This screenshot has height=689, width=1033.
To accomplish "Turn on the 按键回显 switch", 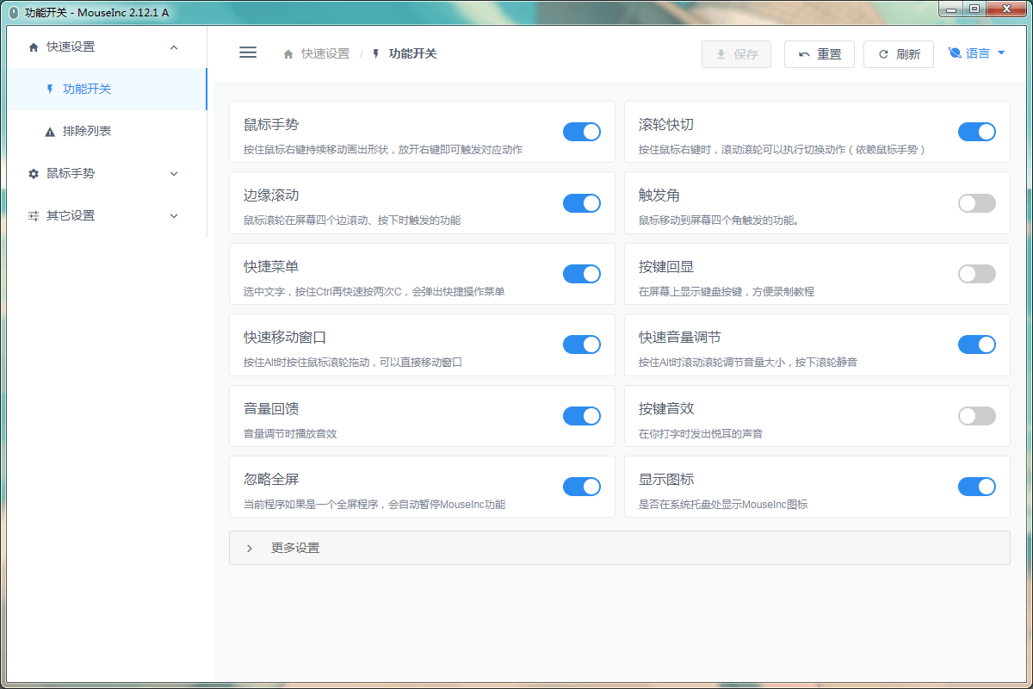I will 976,274.
